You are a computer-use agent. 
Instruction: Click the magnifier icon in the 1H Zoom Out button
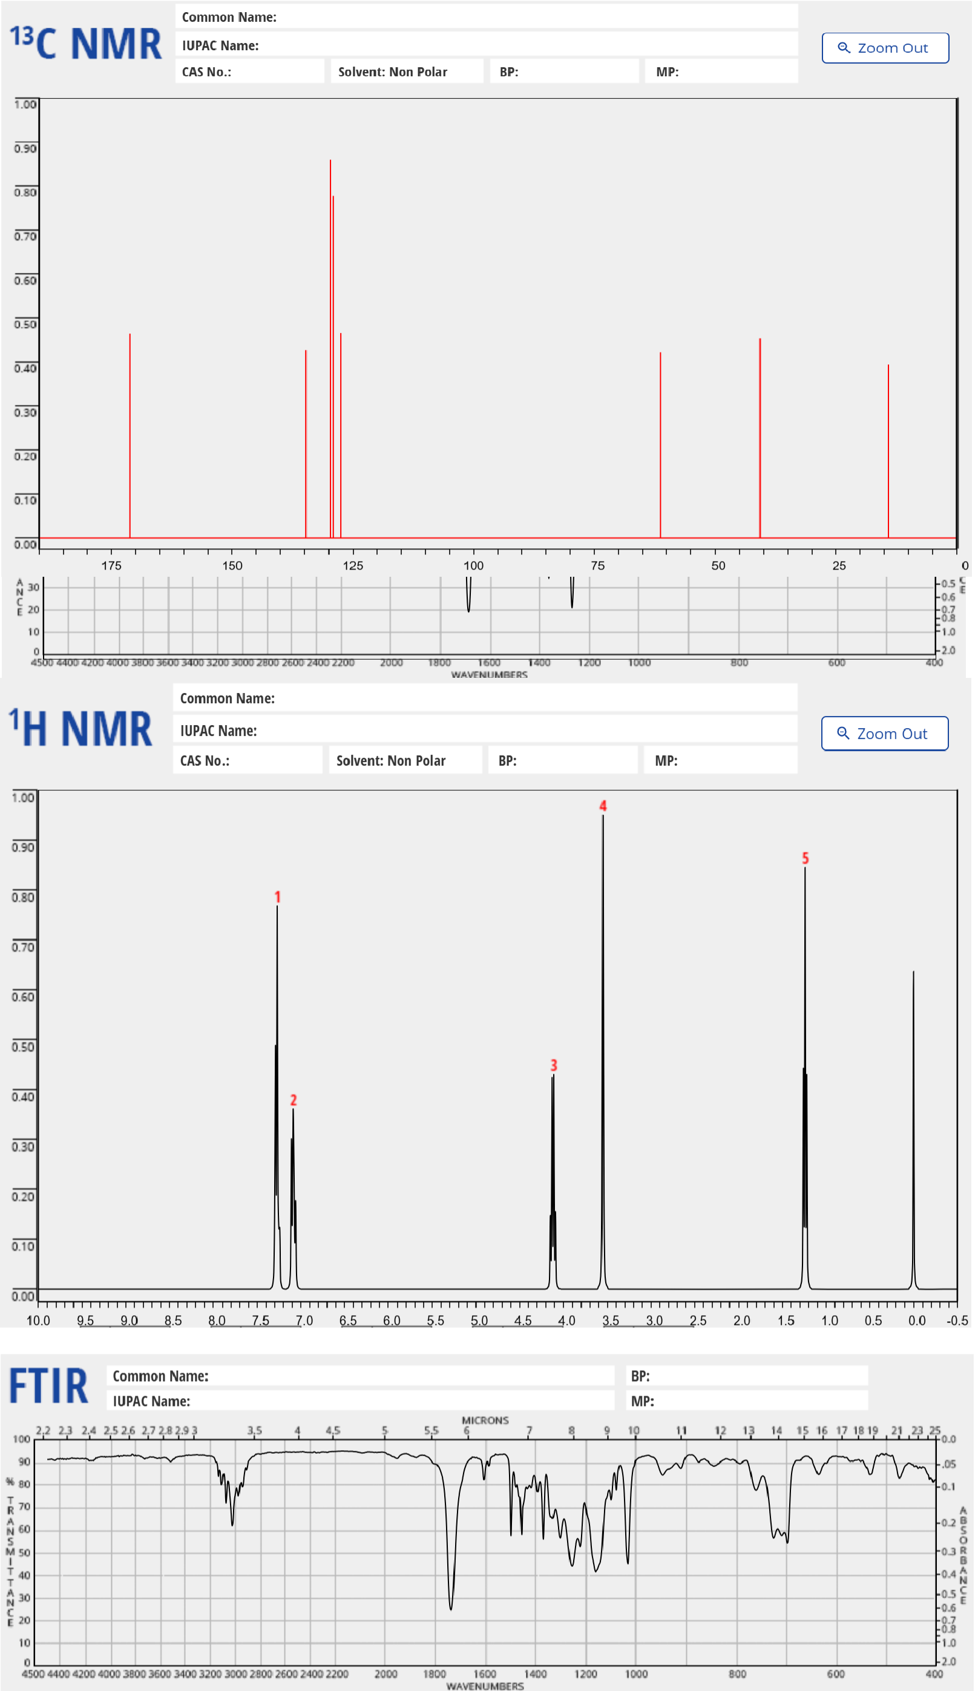pyautogui.click(x=844, y=734)
